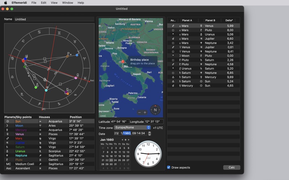Screen dimensions: 289x180
Task: Click the date field stepper arrows
Action: (x=150, y=133)
